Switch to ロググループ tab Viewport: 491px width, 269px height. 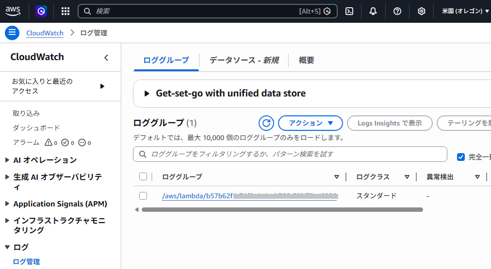click(x=166, y=60)
